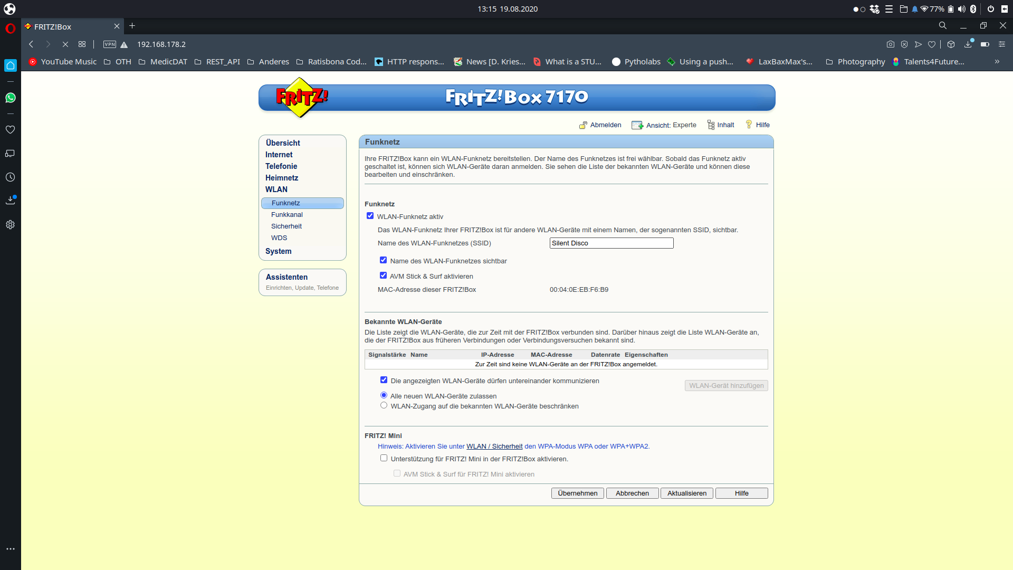Toggle the VPN badge
Screen dimensions: 1013x570
[x=110, y=44]
